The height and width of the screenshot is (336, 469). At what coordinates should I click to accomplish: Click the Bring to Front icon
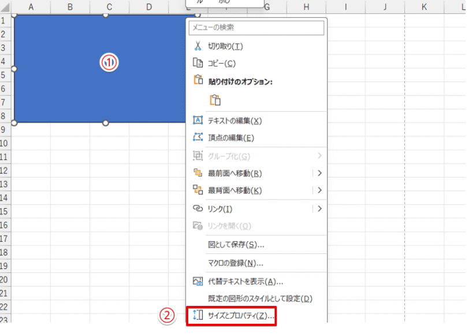click(198, 173)
